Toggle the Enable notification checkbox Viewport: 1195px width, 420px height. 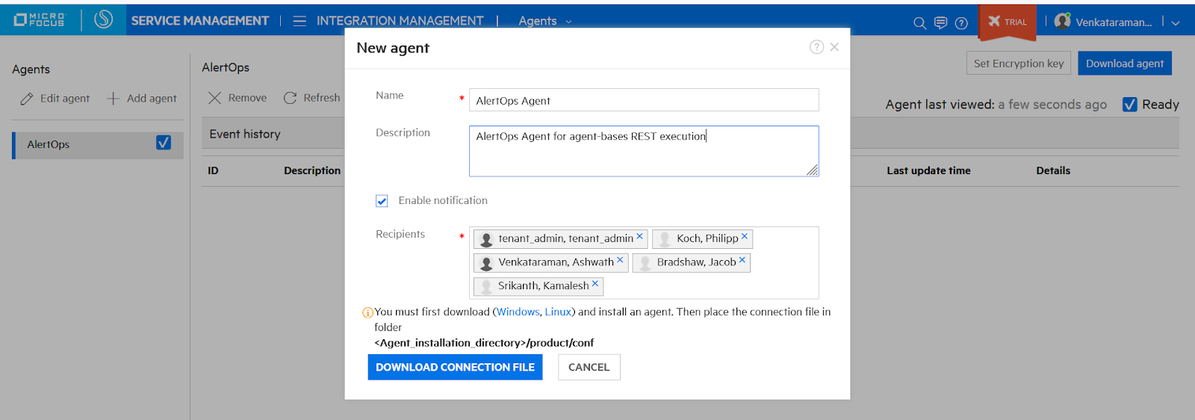click(382, 201)
